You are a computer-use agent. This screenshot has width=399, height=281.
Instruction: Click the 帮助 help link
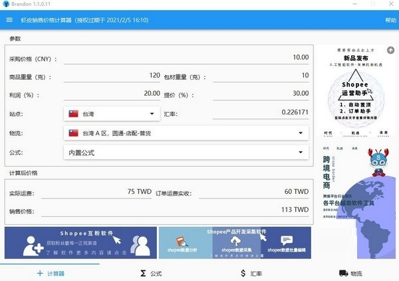point(390,20)
